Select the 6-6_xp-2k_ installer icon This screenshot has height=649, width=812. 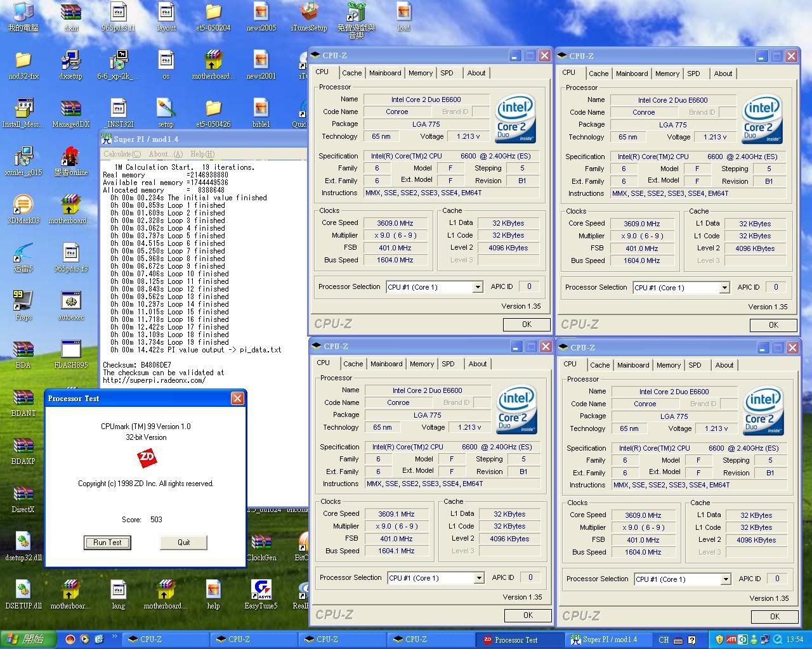pyautogui.click(x=119, y=65)
